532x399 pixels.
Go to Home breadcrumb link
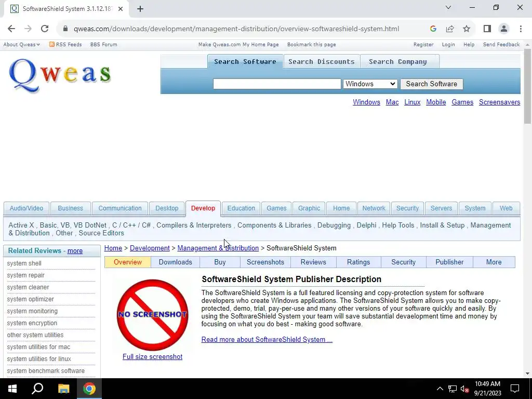point(113,248)
